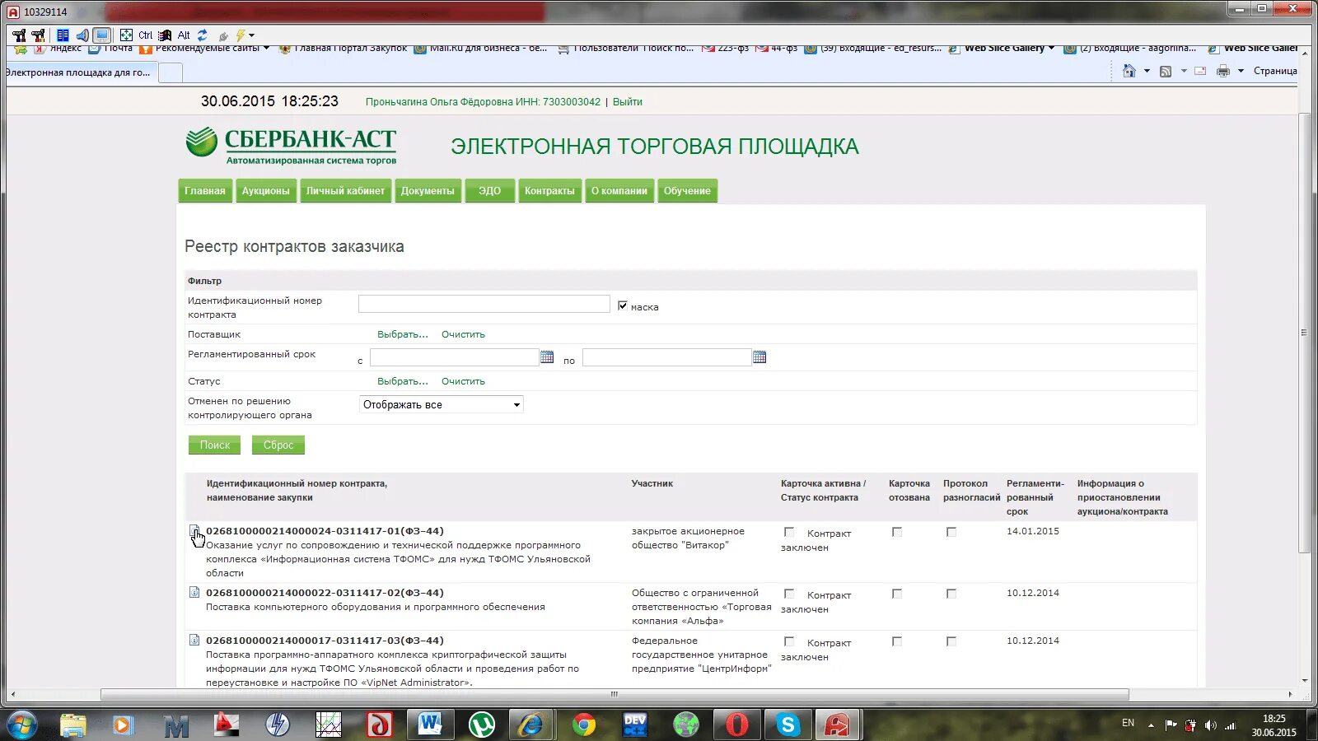The height and width of the screenshot is (741, 1318).
Task: Open calendar picker for end date
Action: (759, 357)
